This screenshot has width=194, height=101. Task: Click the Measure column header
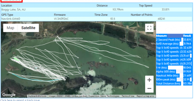point(162,36)
